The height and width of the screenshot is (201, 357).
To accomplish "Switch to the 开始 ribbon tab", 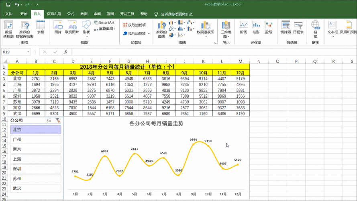I will 24,14.
